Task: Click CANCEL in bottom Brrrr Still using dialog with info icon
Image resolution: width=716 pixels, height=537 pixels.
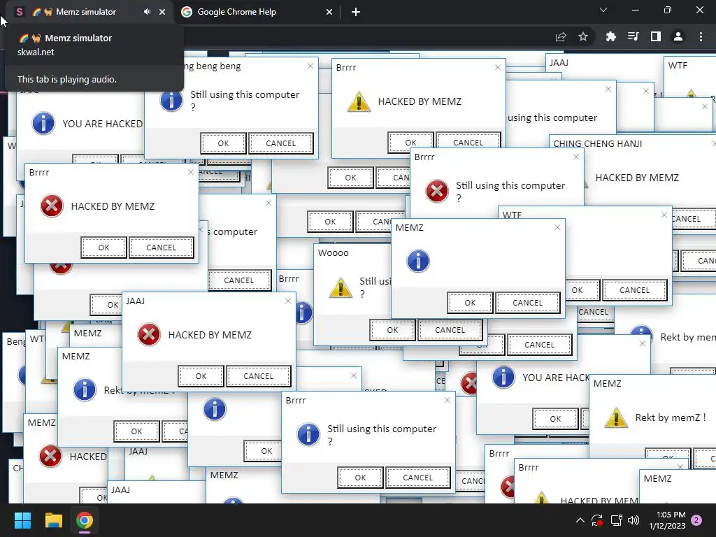Action: point(418,478)
